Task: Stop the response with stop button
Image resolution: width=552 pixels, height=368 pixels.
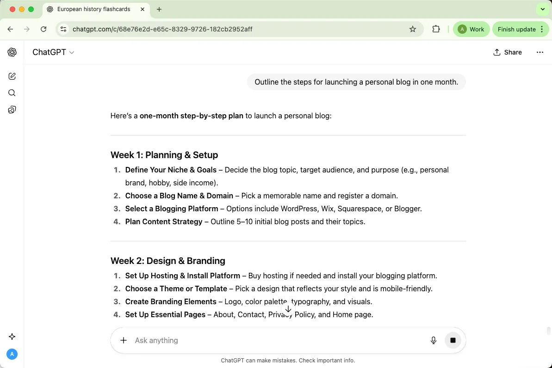Action: point(453,340)
